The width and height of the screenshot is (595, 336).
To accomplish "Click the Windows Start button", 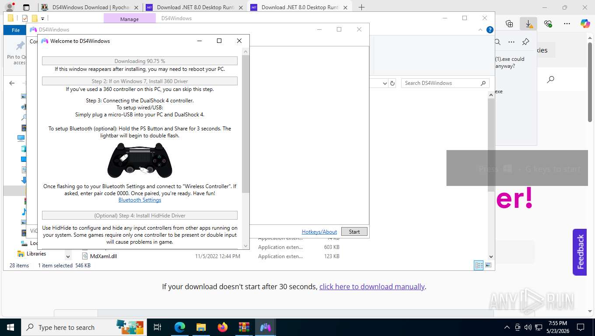I will (10, 327).
